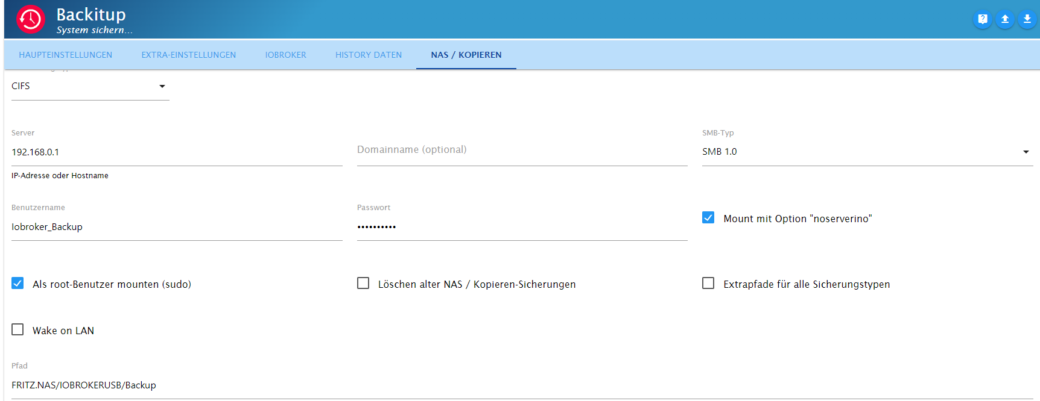Click the Server IP address field
This screenshot has height=401, width=1040.
click(176, 152)
